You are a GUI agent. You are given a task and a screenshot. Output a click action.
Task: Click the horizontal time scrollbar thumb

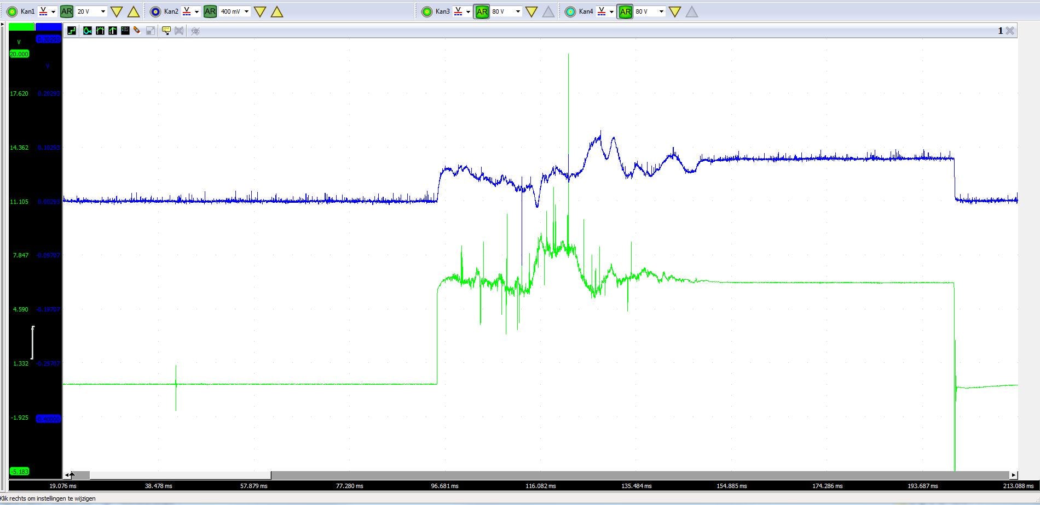tap(180, 475)
